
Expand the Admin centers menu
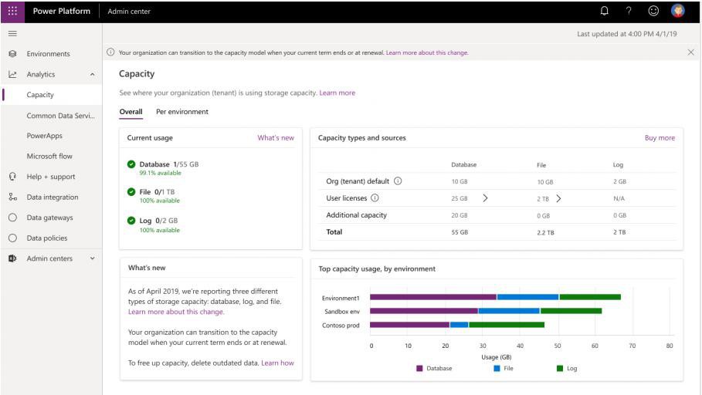click(93, 258)
